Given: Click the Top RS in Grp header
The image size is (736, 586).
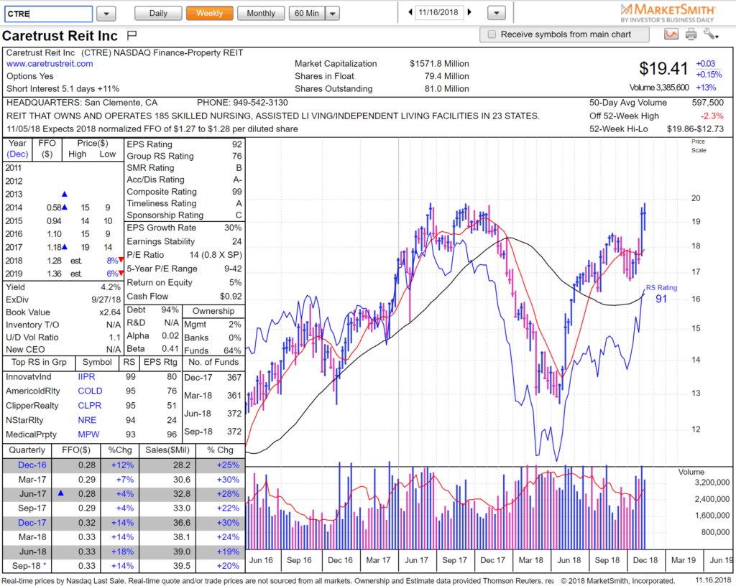Looking at the screenshot, I should pyautogui.click(x=39, y=363).
